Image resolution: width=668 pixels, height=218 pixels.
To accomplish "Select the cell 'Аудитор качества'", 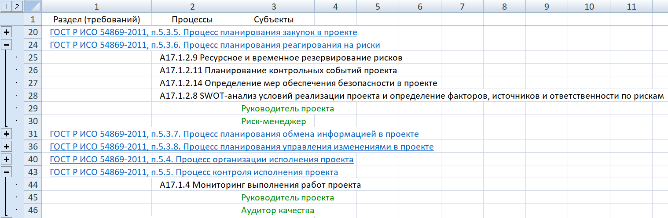I will pyautogui.click(x=277, y=211).
